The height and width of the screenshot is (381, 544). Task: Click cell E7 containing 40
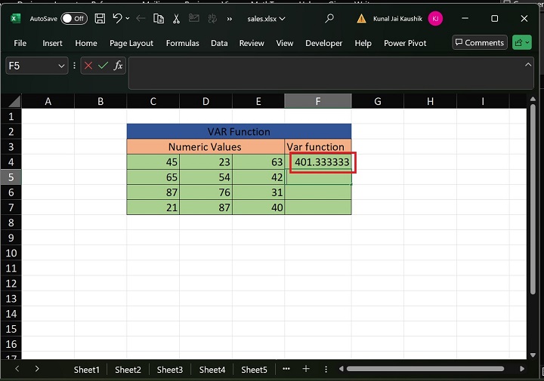coord(258,207)
